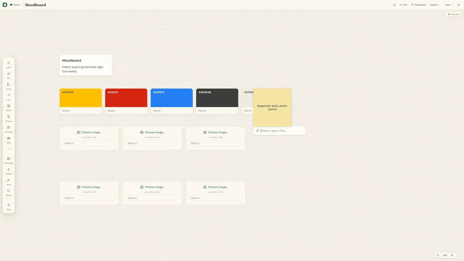Click URL field in bottom-middle image card
The height and width of the screenshot is (261, 464).
(152, 198)
